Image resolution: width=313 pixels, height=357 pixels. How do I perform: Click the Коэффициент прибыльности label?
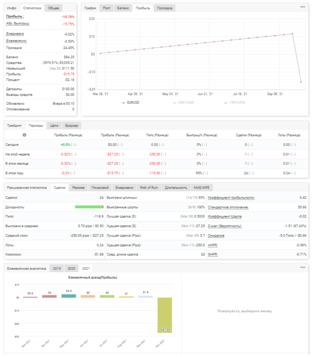point(231,198)
